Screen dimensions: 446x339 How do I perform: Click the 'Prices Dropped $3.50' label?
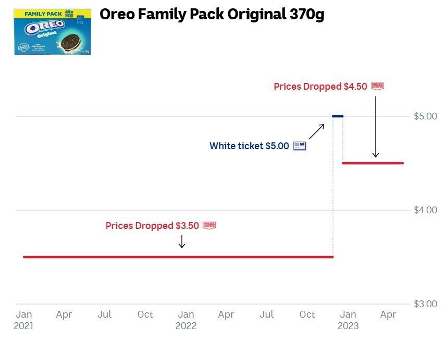[152, 226]
